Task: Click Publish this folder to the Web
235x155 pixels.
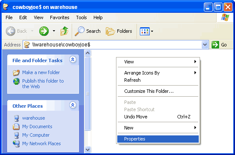Action: coord(43,83)
